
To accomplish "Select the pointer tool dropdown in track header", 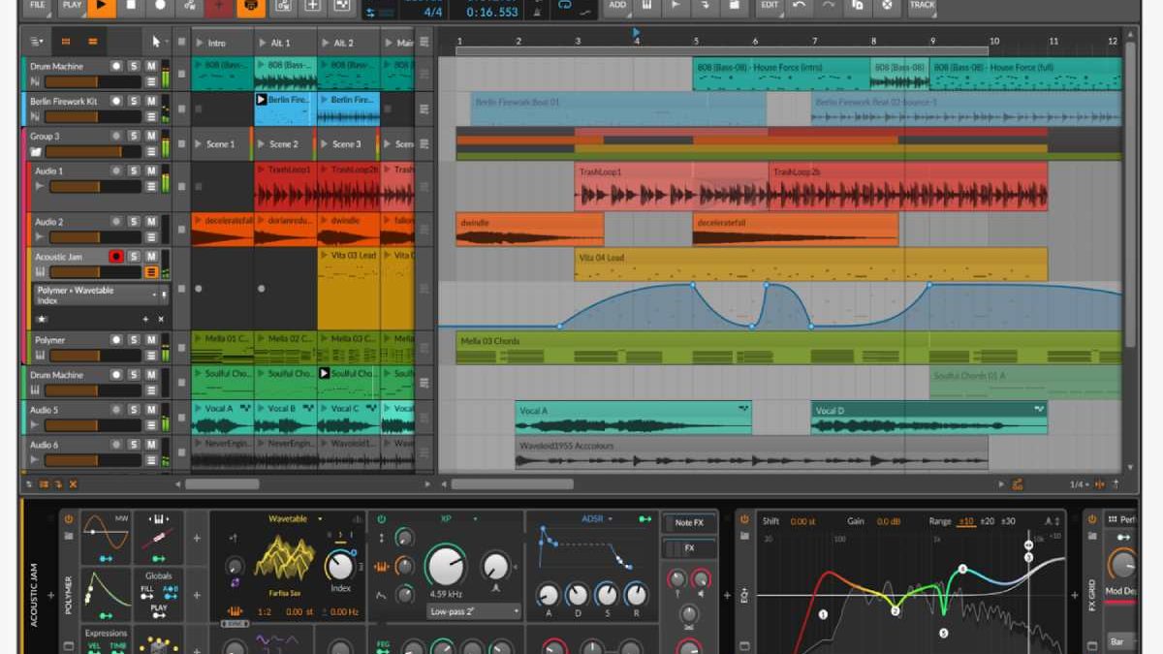I will pyautogui.click(x=159, y=43).
